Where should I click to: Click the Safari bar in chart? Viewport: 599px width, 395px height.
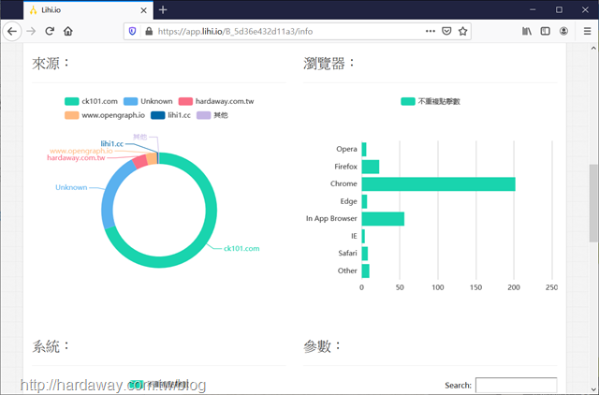point(365,254)
